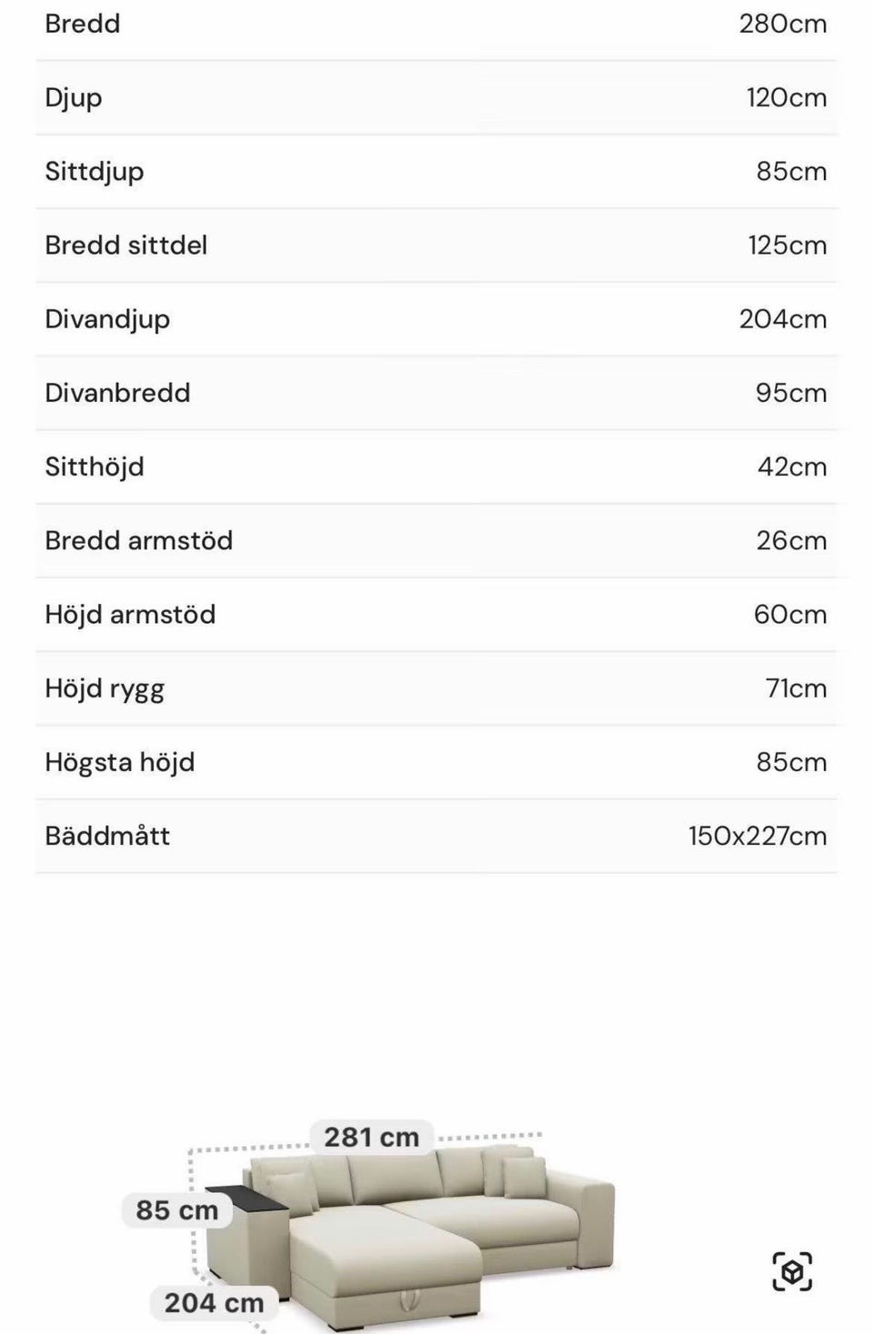Click the 150x227cm bed size value
This screenshot has width=873, height=1334.
click(758, 836)
